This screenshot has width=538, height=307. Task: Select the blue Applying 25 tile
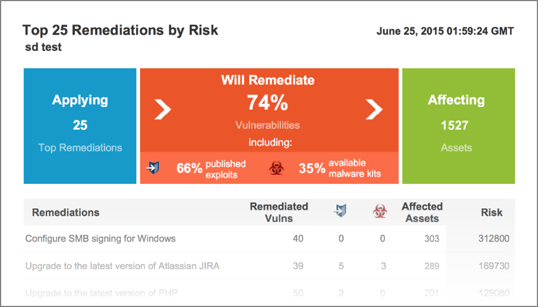tap(80, 126)
